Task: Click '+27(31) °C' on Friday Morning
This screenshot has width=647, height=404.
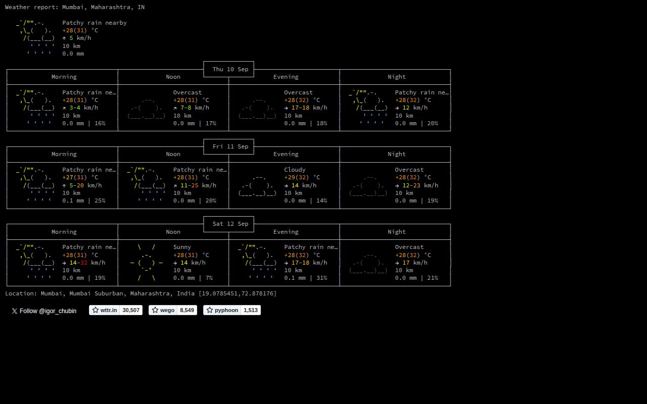Action: point(80,177)
